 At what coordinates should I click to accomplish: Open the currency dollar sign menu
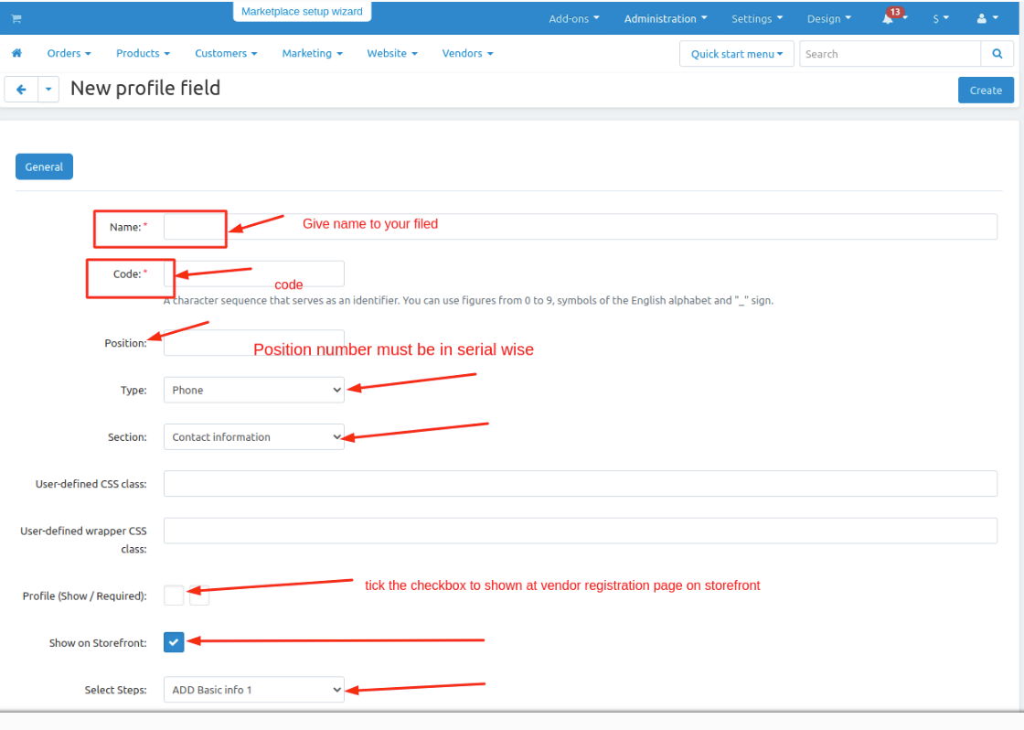pyautogui.click(x=940, y=18)
